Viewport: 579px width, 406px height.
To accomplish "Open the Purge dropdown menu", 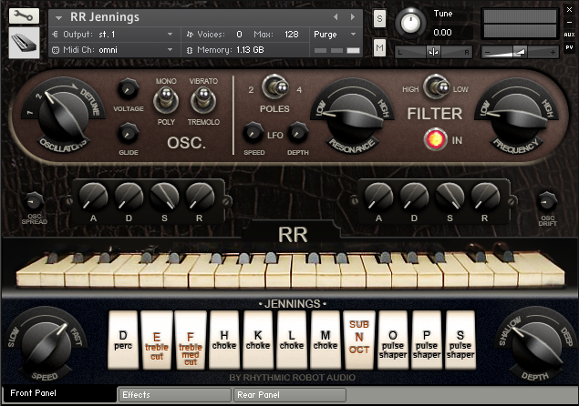I will click(336, 35).
